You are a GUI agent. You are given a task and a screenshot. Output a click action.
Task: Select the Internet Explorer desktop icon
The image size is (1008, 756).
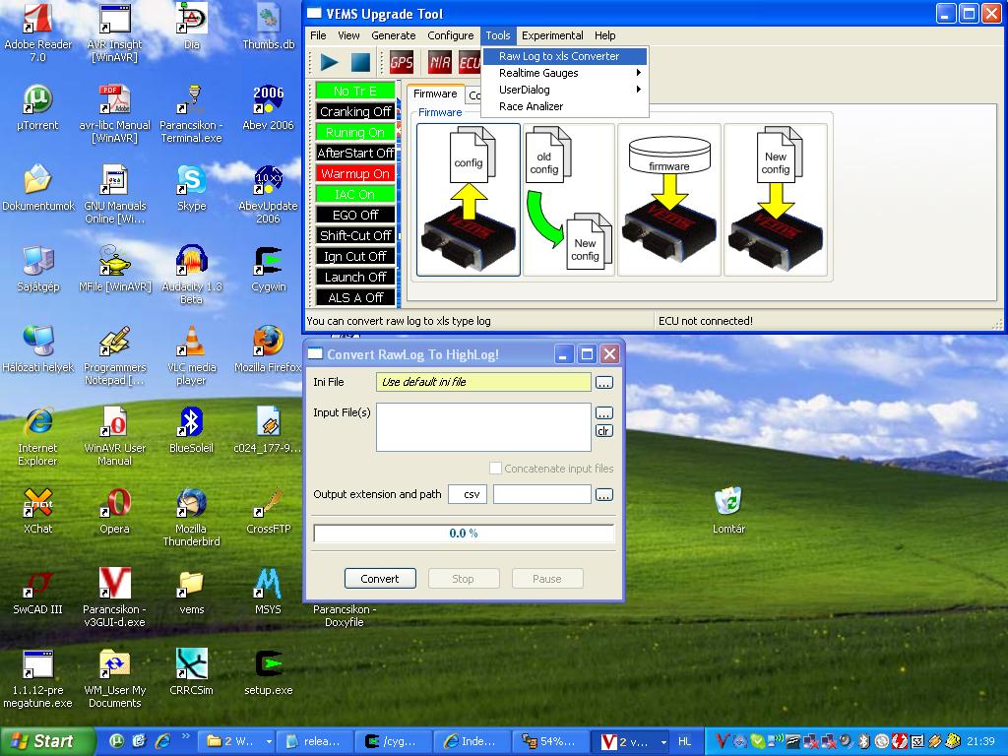click(38, 437)
